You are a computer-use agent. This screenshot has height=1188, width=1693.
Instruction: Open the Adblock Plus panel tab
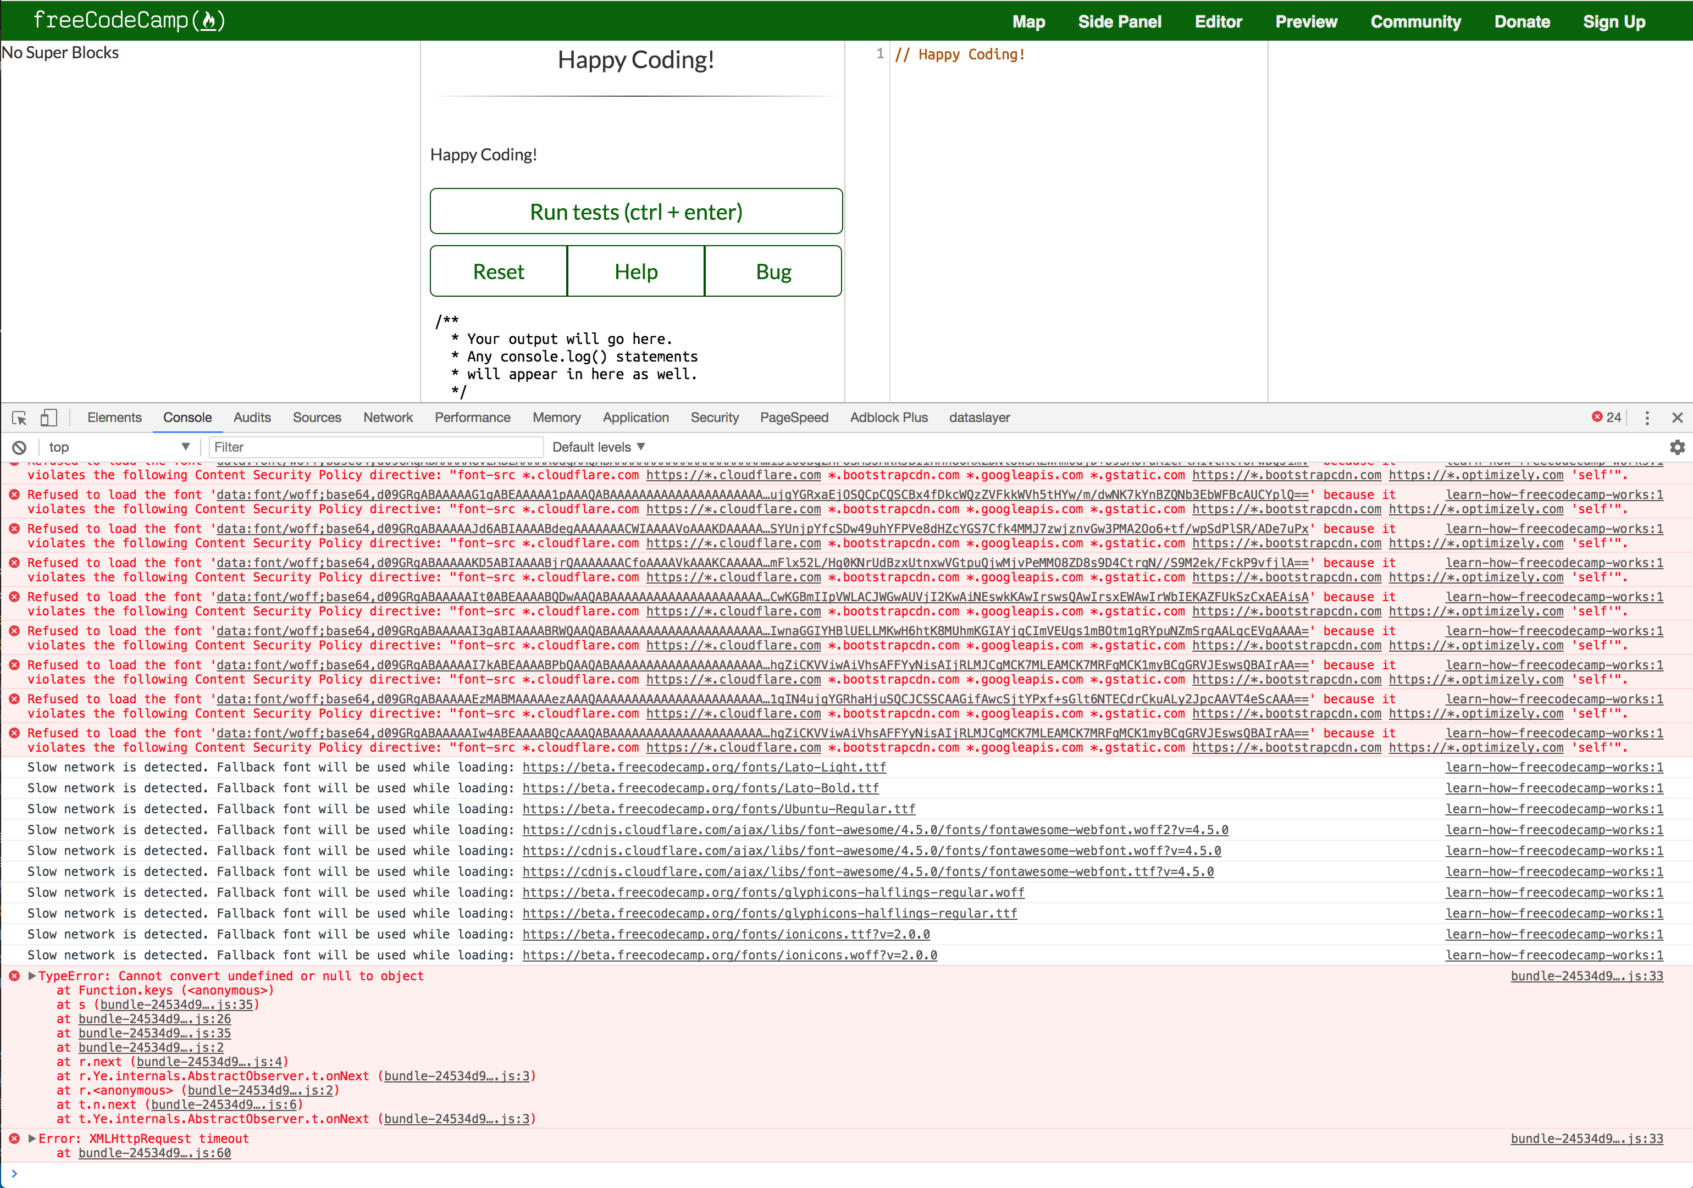[x=888, y=417]
